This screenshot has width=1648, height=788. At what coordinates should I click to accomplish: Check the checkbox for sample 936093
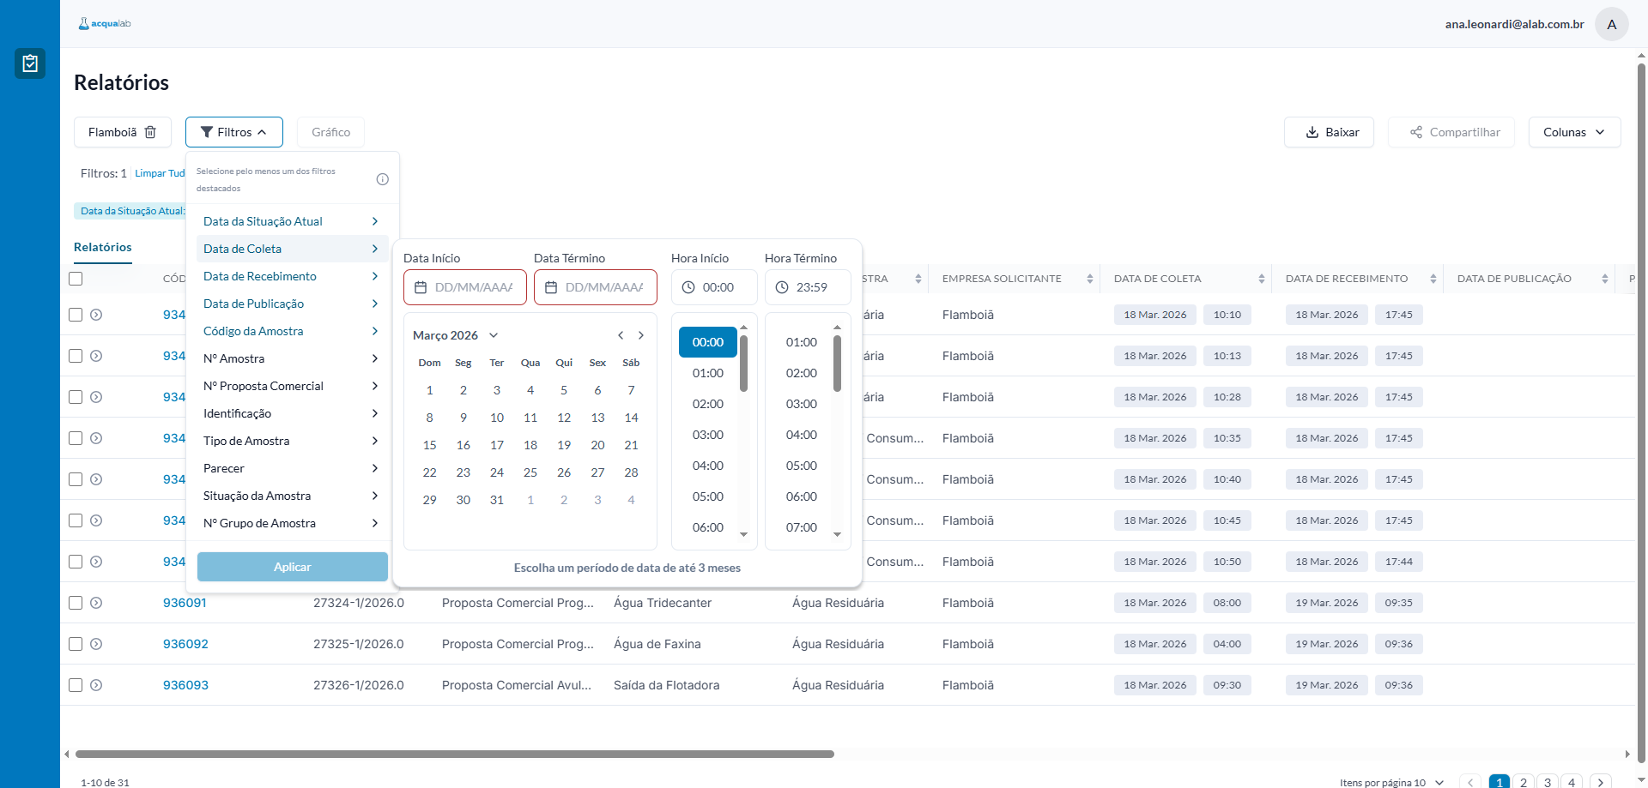76,685
